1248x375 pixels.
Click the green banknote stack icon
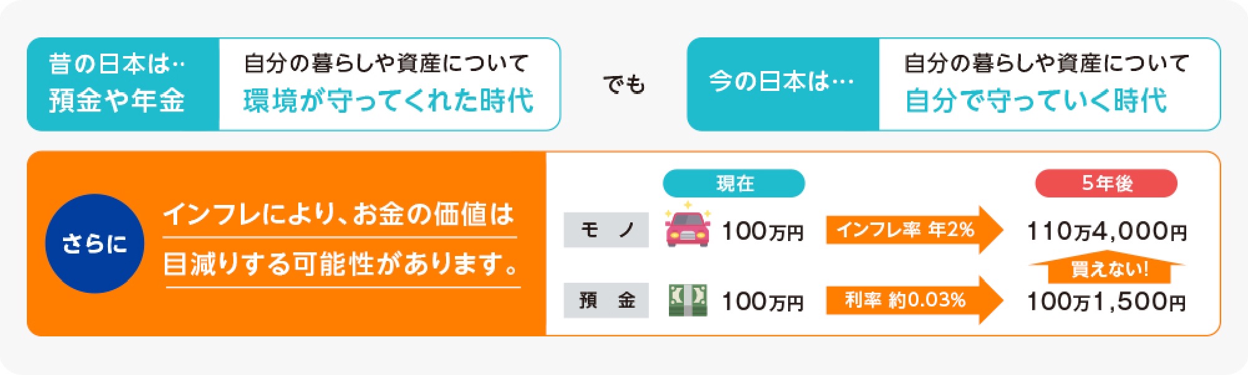click(x=688, y=300)
